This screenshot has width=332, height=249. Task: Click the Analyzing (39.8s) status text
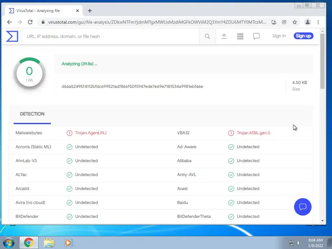tap(79, 64)
